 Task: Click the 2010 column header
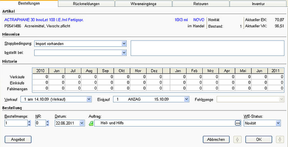41,71
